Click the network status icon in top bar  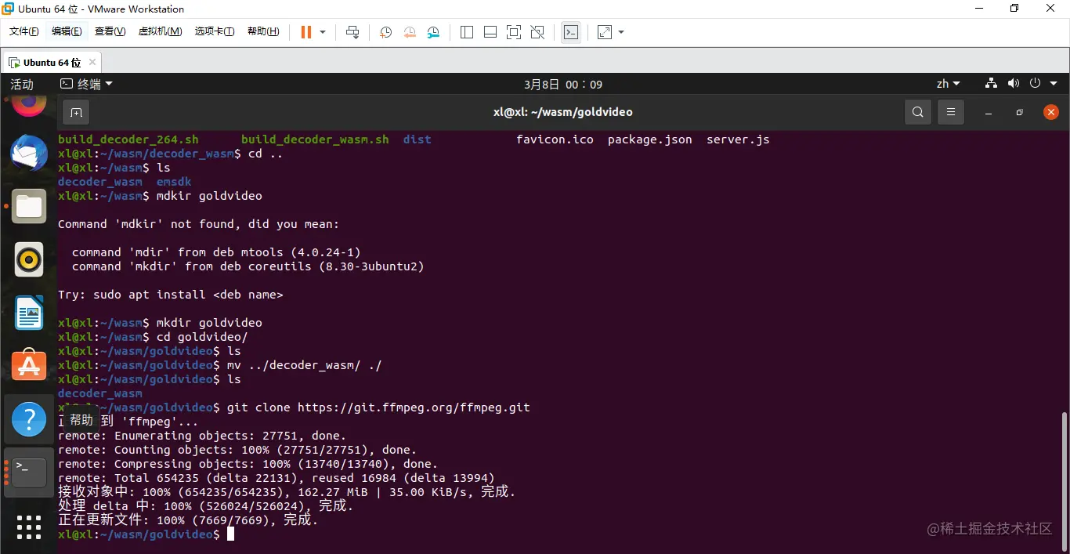pyautogui.click(x=991, y=83)
